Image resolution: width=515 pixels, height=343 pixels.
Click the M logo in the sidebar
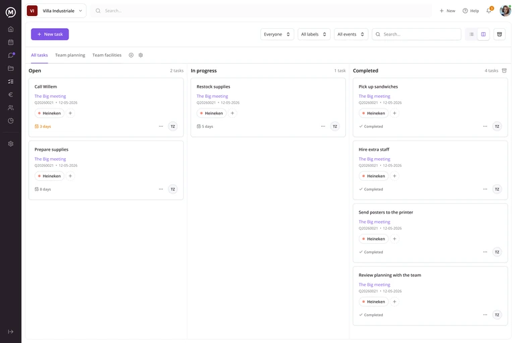[x=11, y=12]
